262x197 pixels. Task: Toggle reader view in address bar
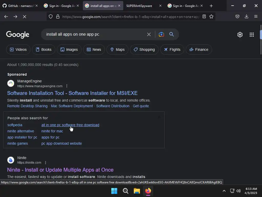tap(204, 17)
